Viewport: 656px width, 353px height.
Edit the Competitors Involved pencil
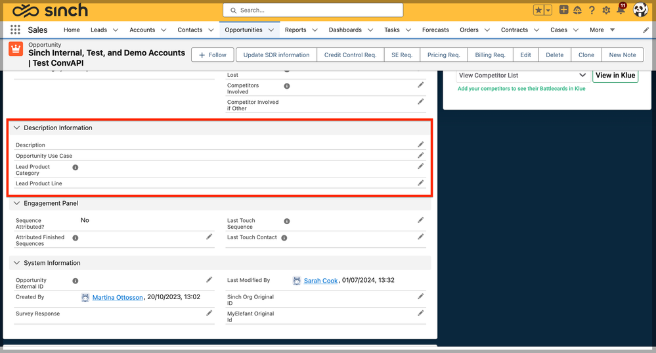tap(420, 85)
